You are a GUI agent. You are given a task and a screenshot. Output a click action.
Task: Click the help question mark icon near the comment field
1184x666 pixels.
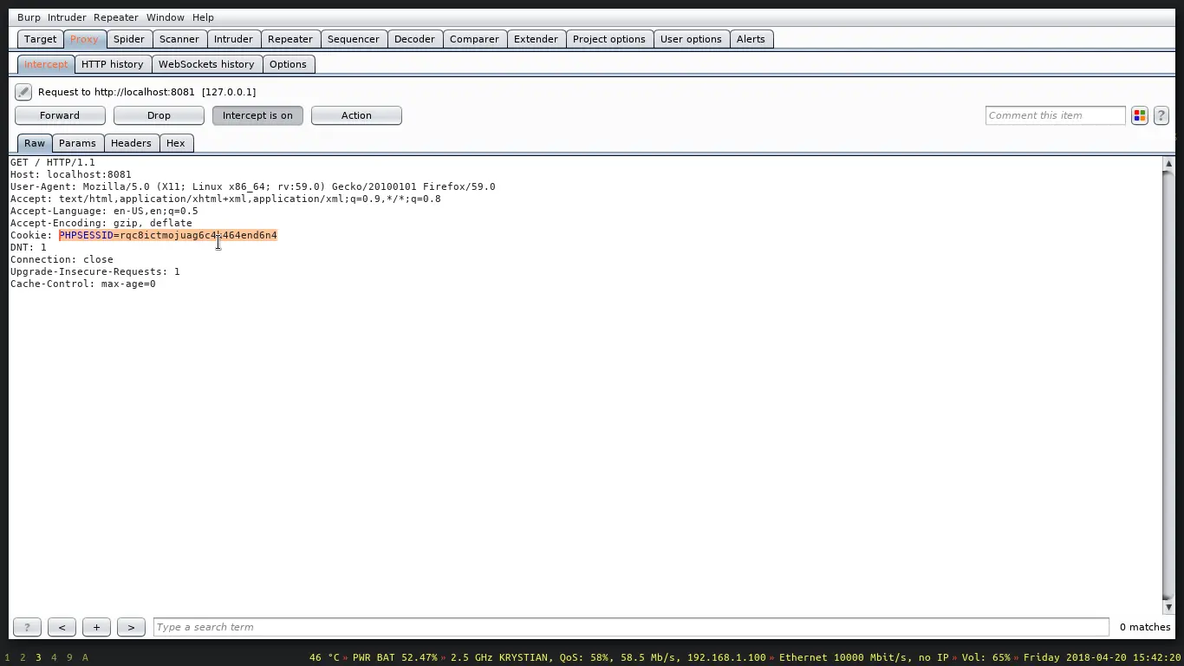pyautogui.click(x=1161, y=114)
